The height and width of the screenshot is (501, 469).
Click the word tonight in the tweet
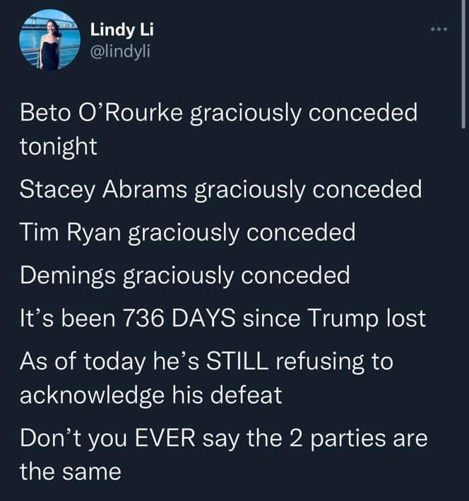point(59,147)
